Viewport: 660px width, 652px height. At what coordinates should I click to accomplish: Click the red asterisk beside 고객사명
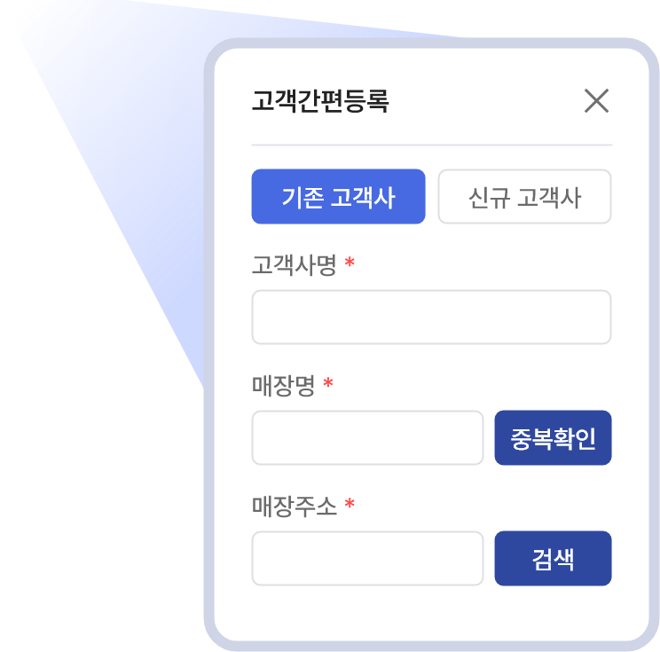[x=350, y=264]
